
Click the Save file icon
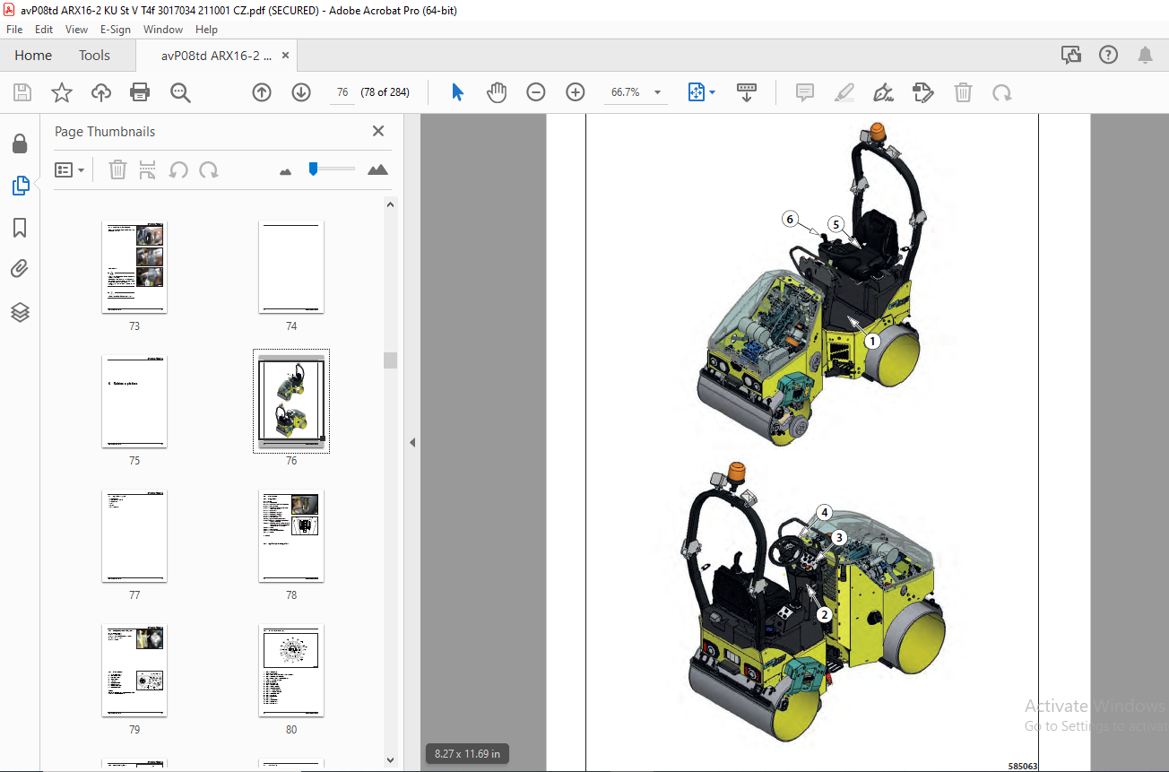point(22,92)
